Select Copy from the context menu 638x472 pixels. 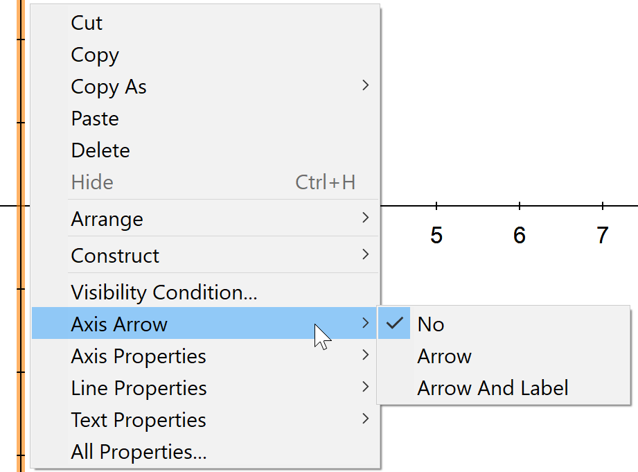coord(95,55)
